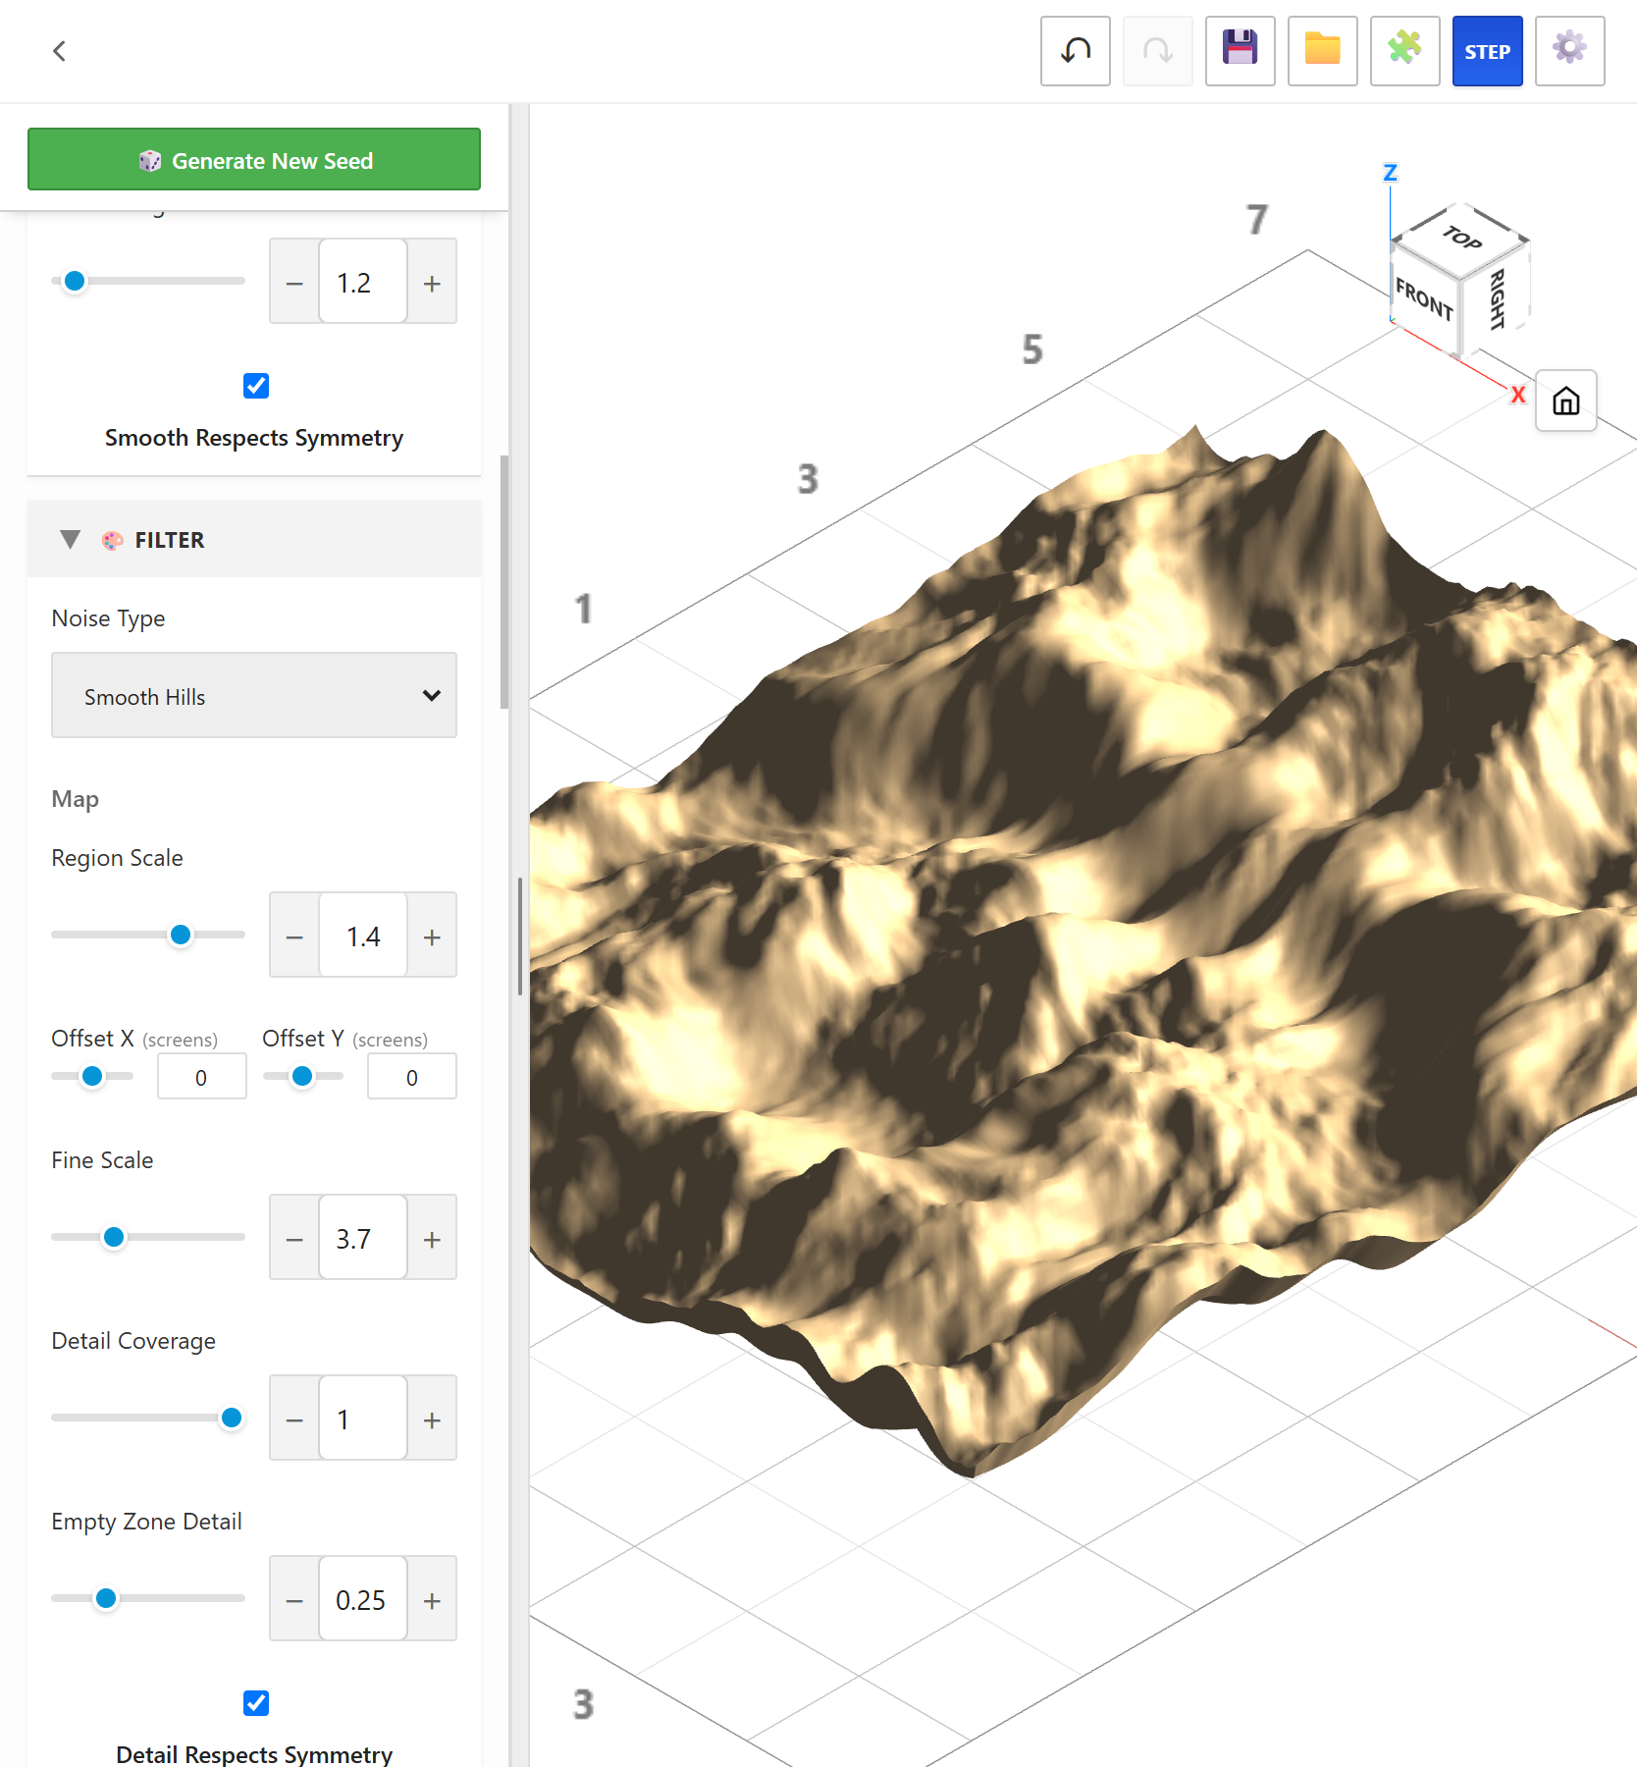Increase Empty Zone Detail with plus
Screen dimensions: 1637x1767
click(x=432, y=1599)
